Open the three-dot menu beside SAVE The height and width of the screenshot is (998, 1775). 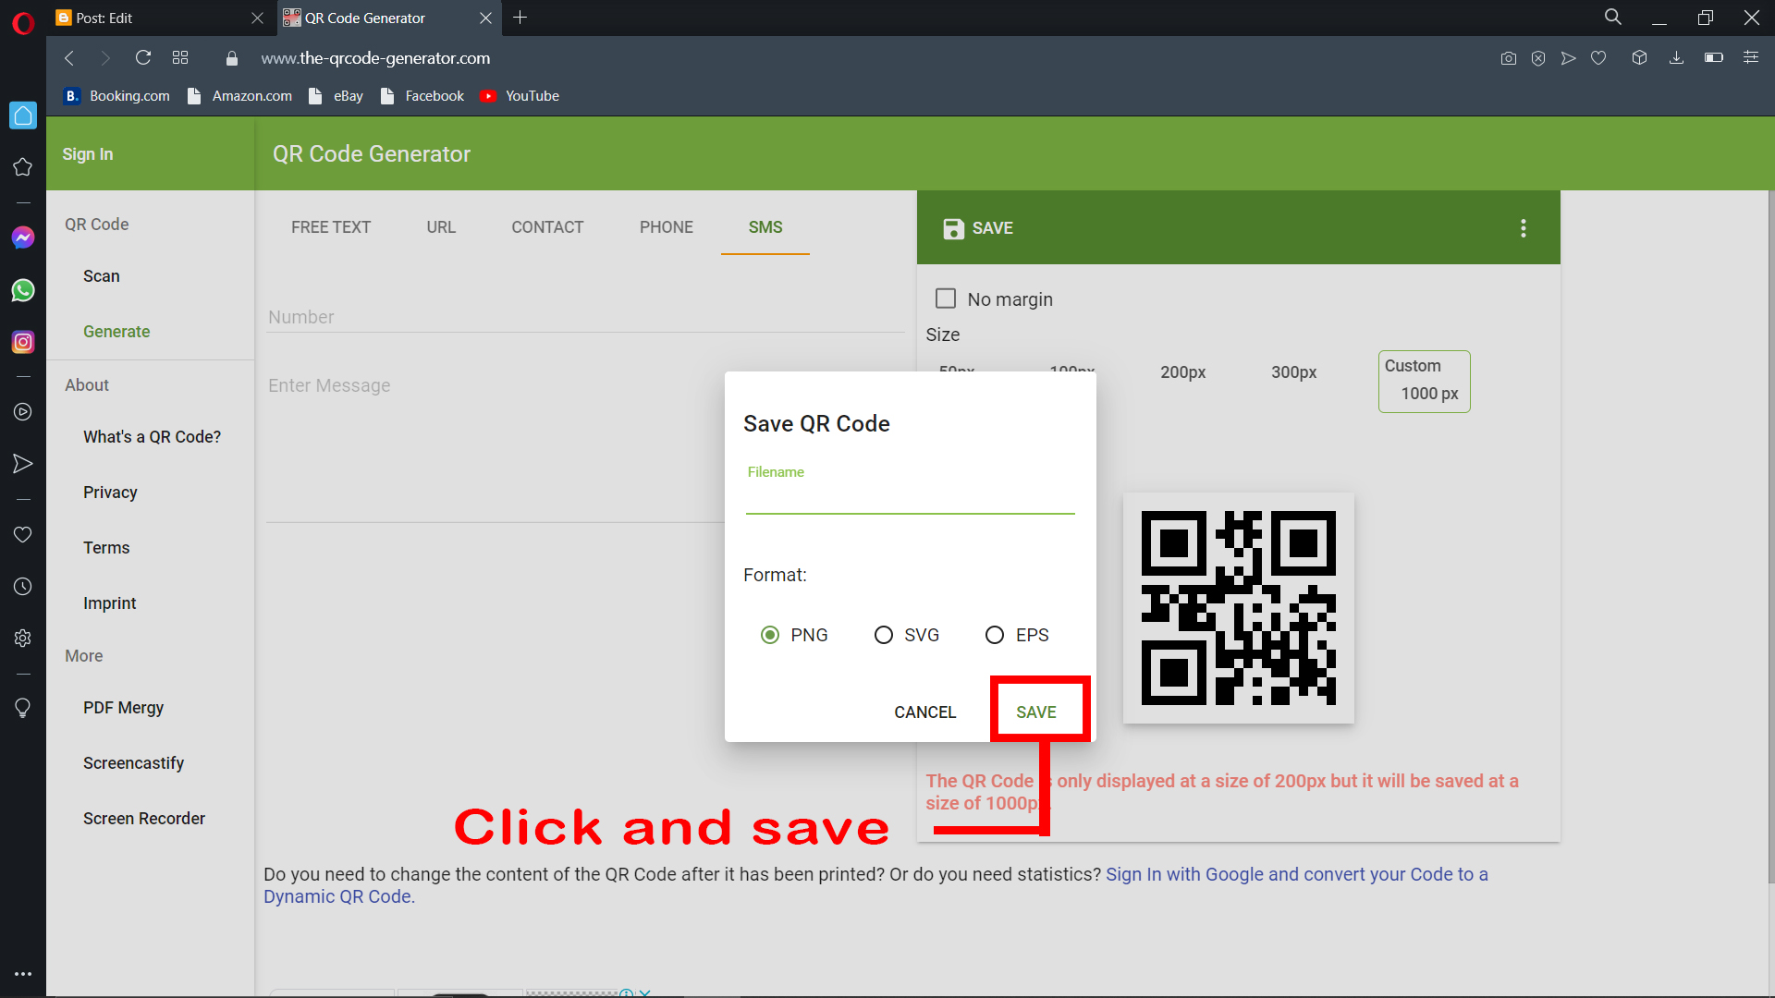(1523, 227)
